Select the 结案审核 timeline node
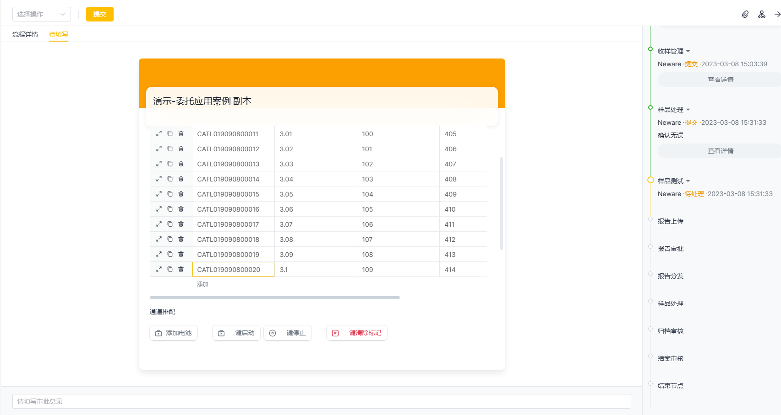This screenshot has width=781, height=415. 671,358
